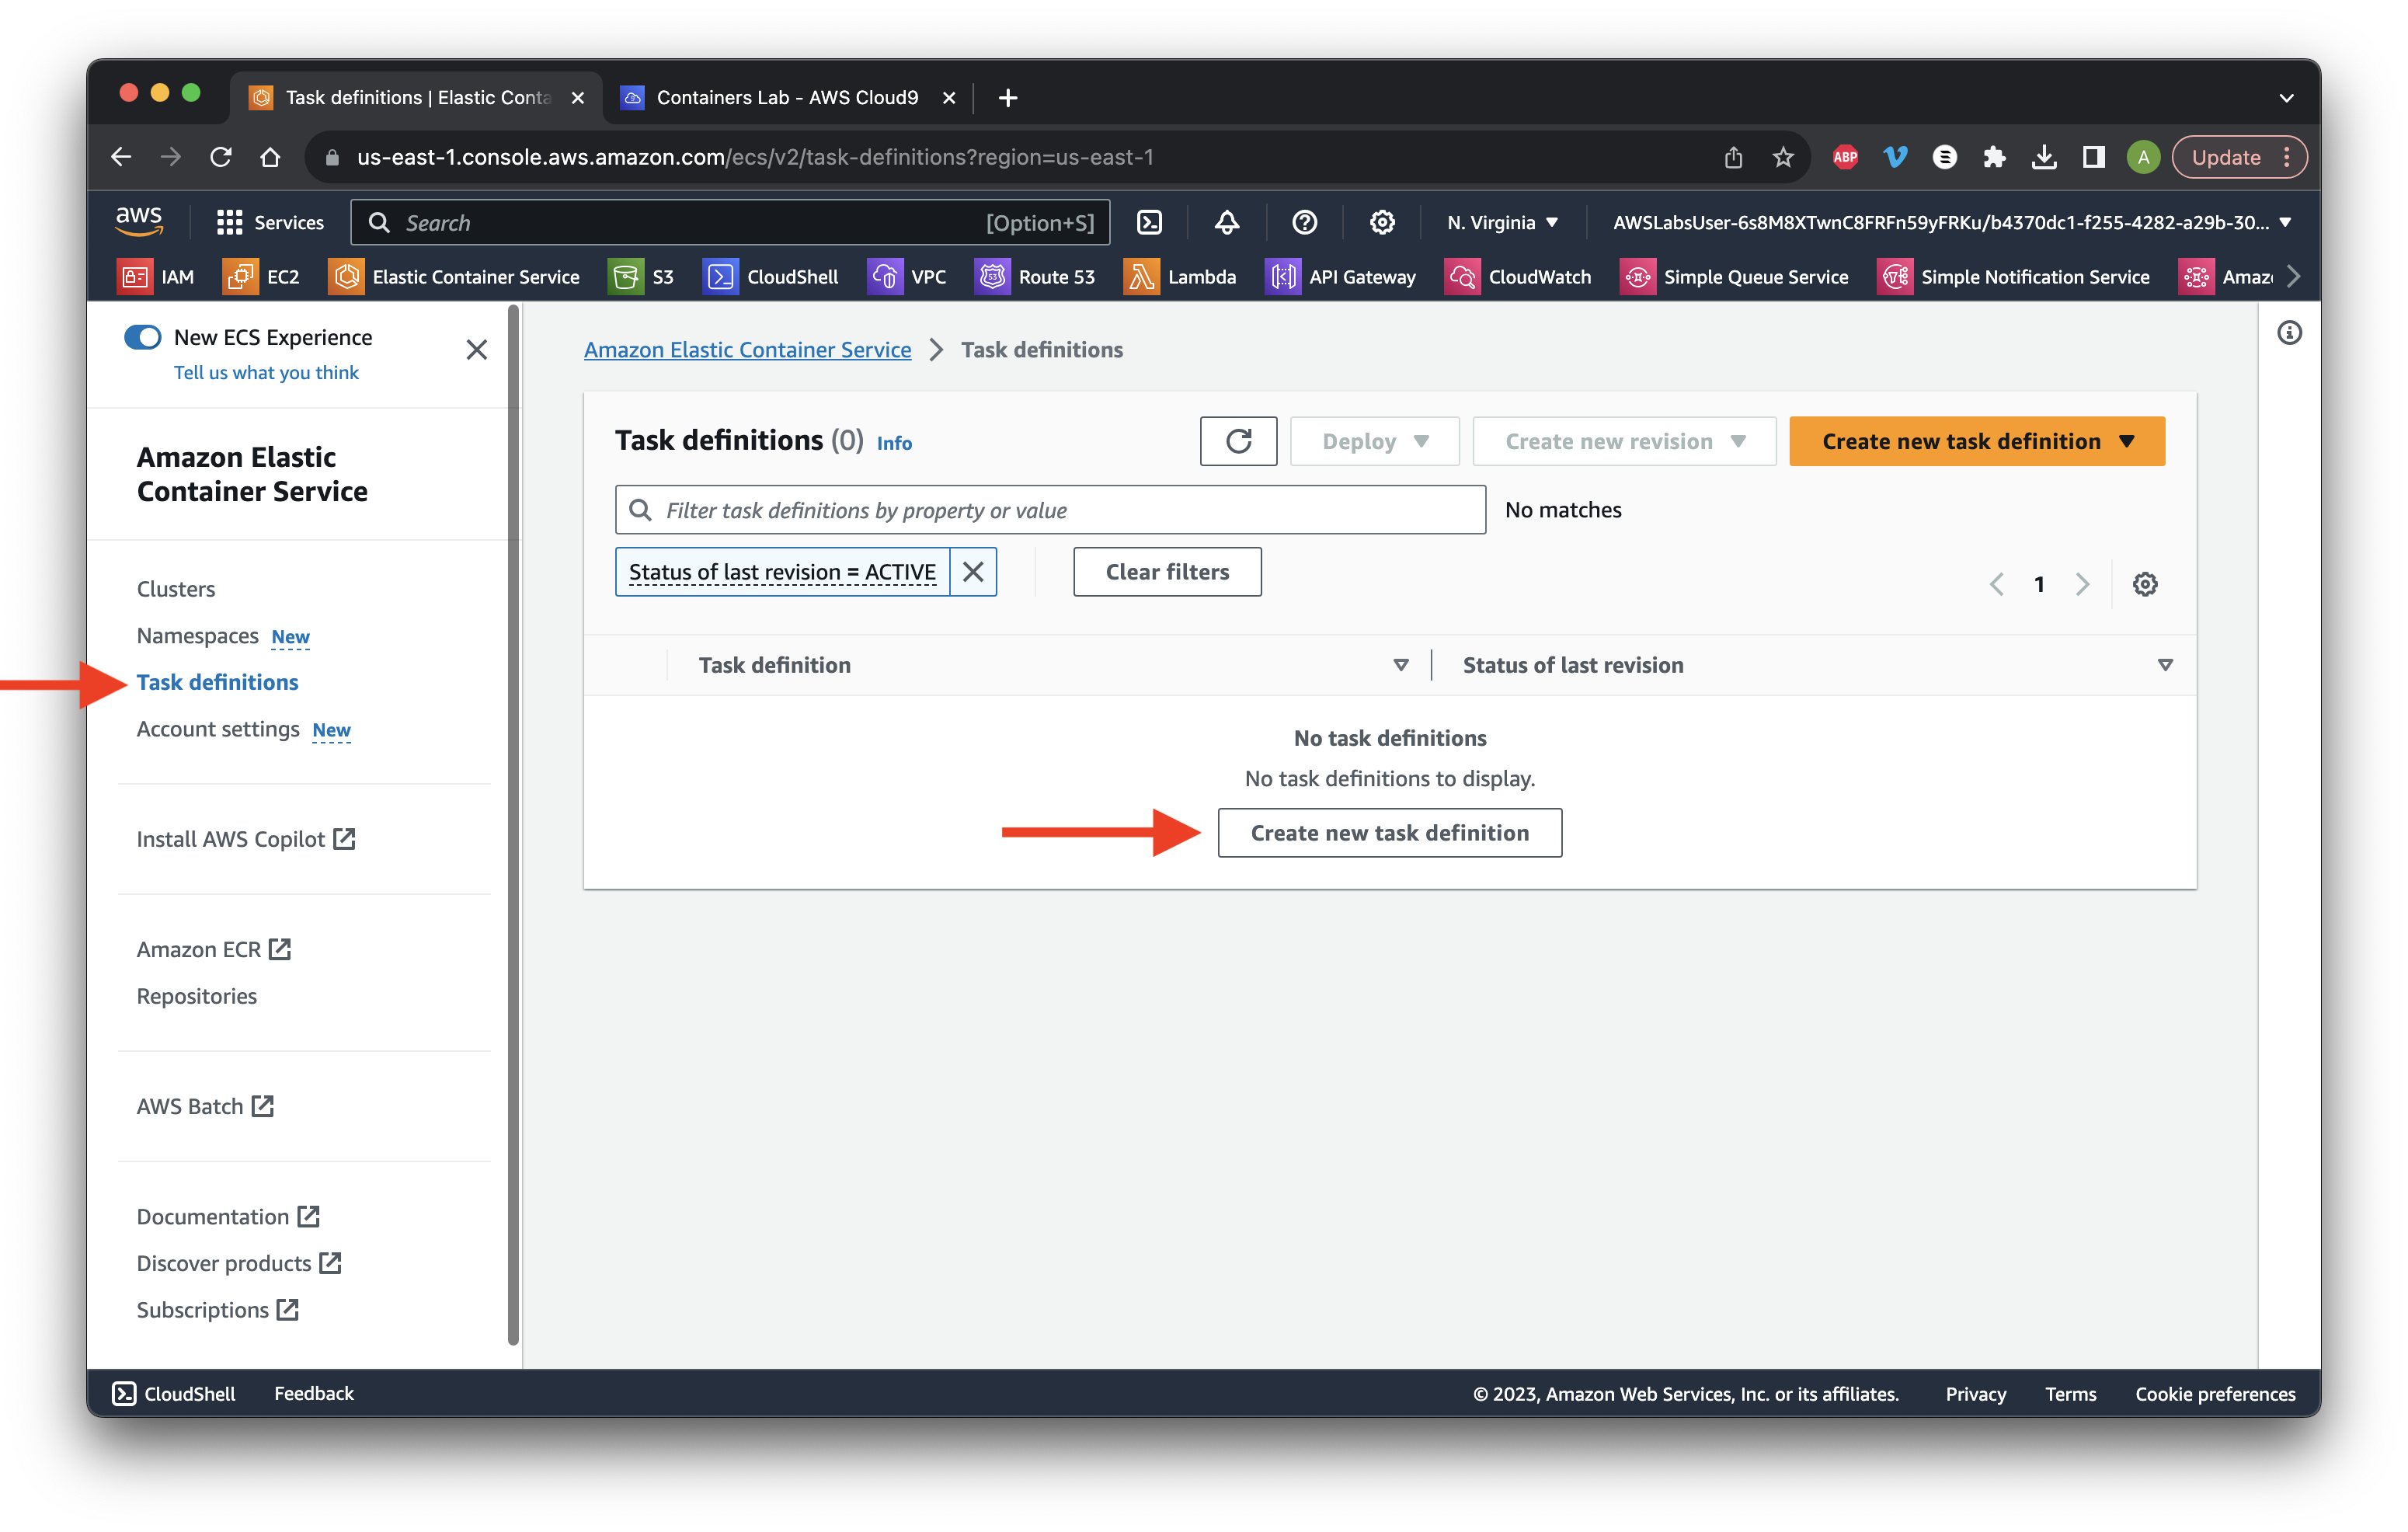2408x1532 pixels.
Task: Open Account settings in the sidebar
Action: (x=217, y=729)
